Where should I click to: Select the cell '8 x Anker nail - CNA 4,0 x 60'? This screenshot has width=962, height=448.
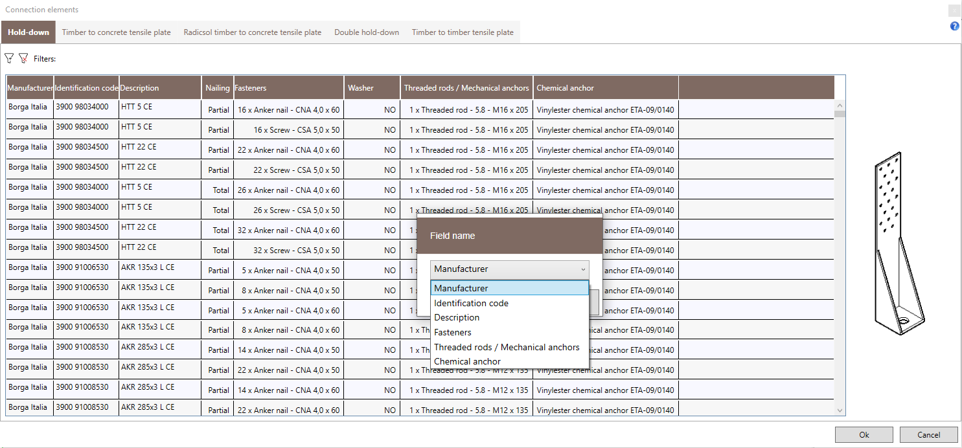[x=289, y=330]
